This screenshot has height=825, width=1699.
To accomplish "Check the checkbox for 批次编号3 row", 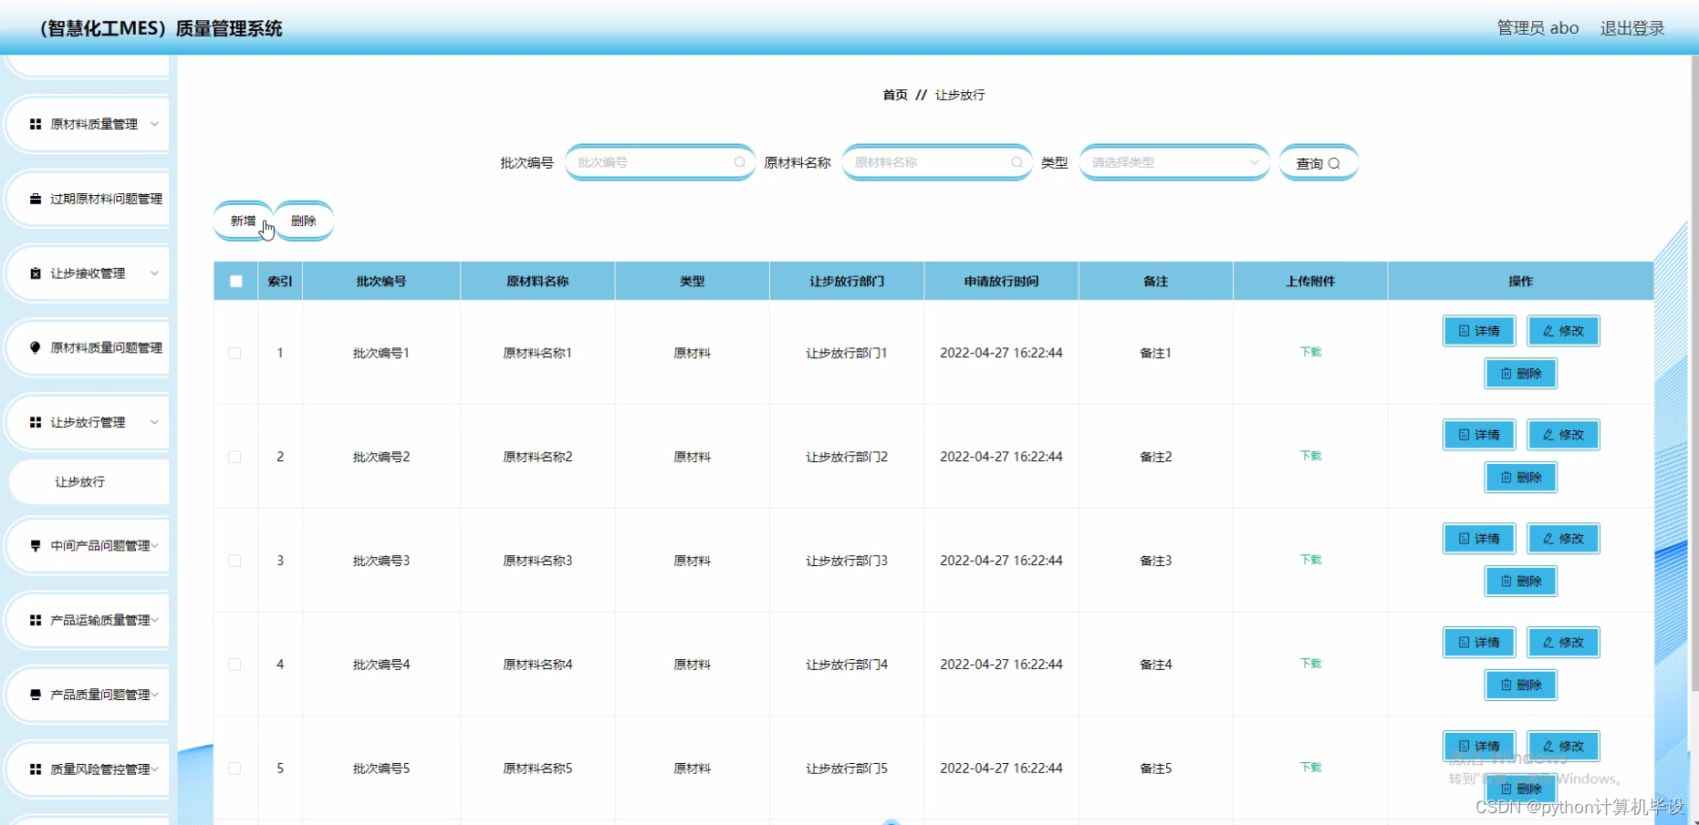I will point(235,561).
